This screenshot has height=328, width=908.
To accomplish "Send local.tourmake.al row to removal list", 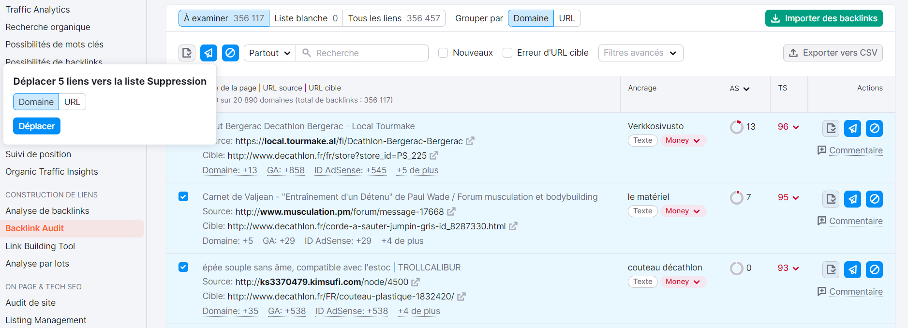I will pos(853,128).
